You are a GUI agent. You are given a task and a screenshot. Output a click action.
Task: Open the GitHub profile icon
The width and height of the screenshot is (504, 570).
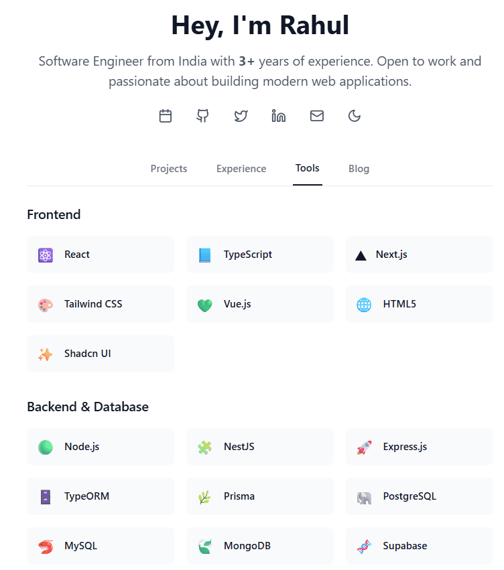(202, 116)
